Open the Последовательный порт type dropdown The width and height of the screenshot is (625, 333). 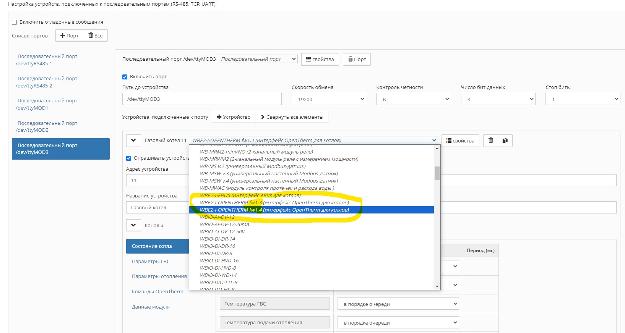[x=258, y=59]
